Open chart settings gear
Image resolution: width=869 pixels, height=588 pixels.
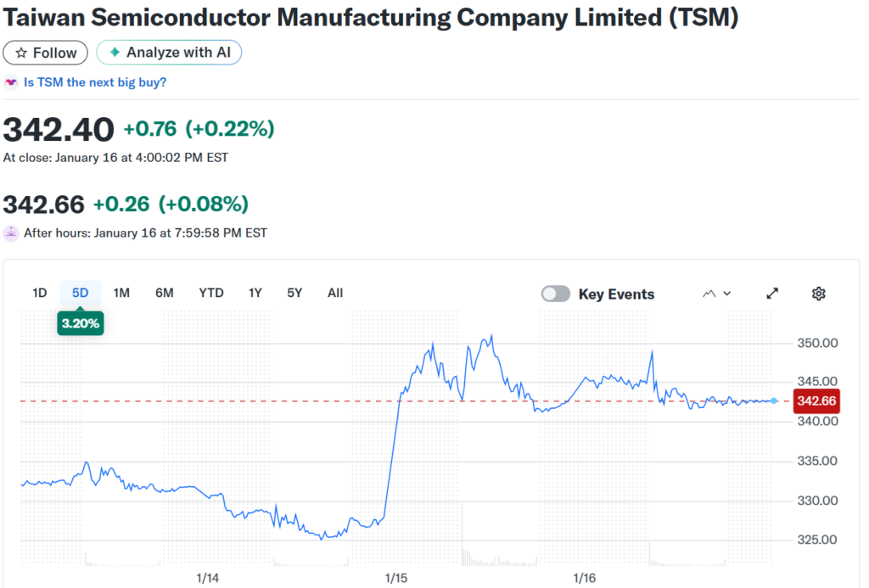coord(818,294)
